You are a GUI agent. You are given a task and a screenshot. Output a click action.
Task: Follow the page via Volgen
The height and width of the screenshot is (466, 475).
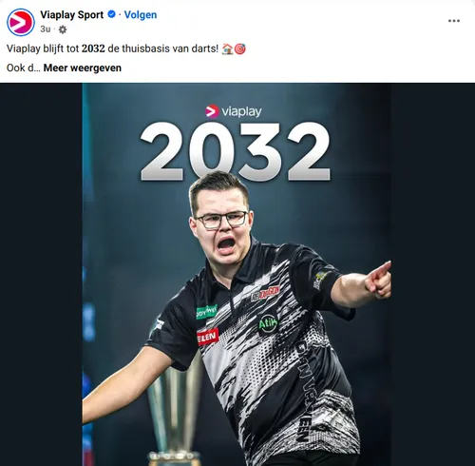coord(141,14)
